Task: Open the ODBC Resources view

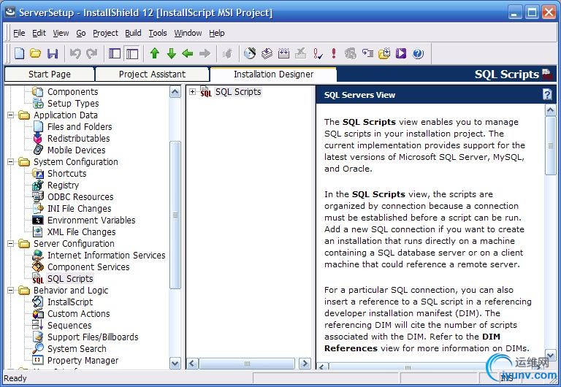Action: click(80, 197)
